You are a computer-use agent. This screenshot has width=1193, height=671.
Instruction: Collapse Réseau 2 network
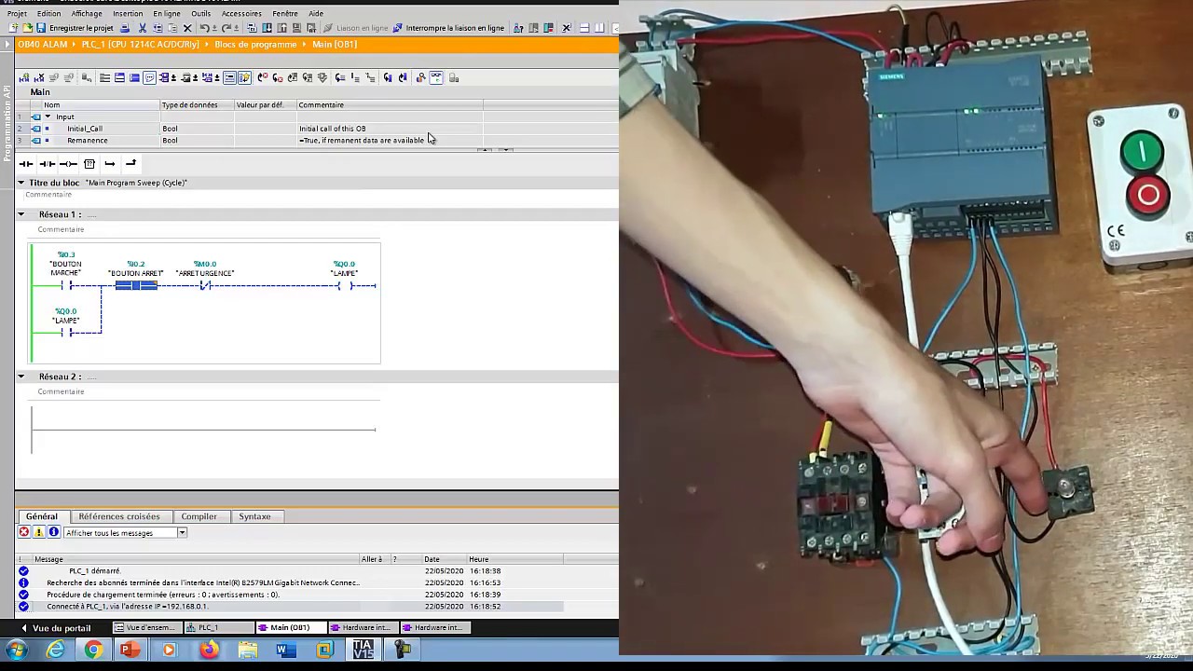point(21,377)
